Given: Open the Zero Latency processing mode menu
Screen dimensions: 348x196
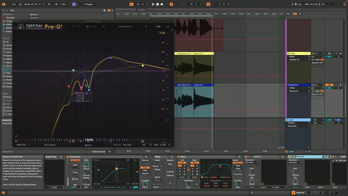Looking at the screenshot, I should tap(50, 145).
